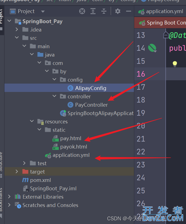Open Project panel settings gear

(x=118, y=11)
